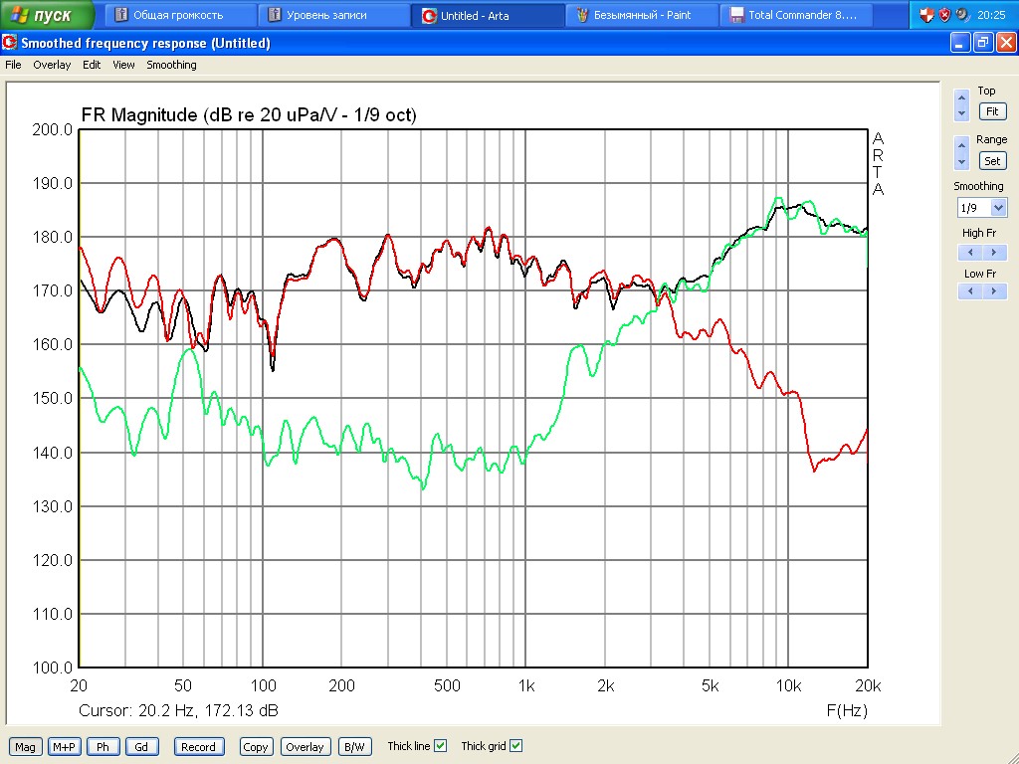1019x764 pixels.
Task: Switch to M+P magnitude and phase view
Action: (x=64, y=747)
